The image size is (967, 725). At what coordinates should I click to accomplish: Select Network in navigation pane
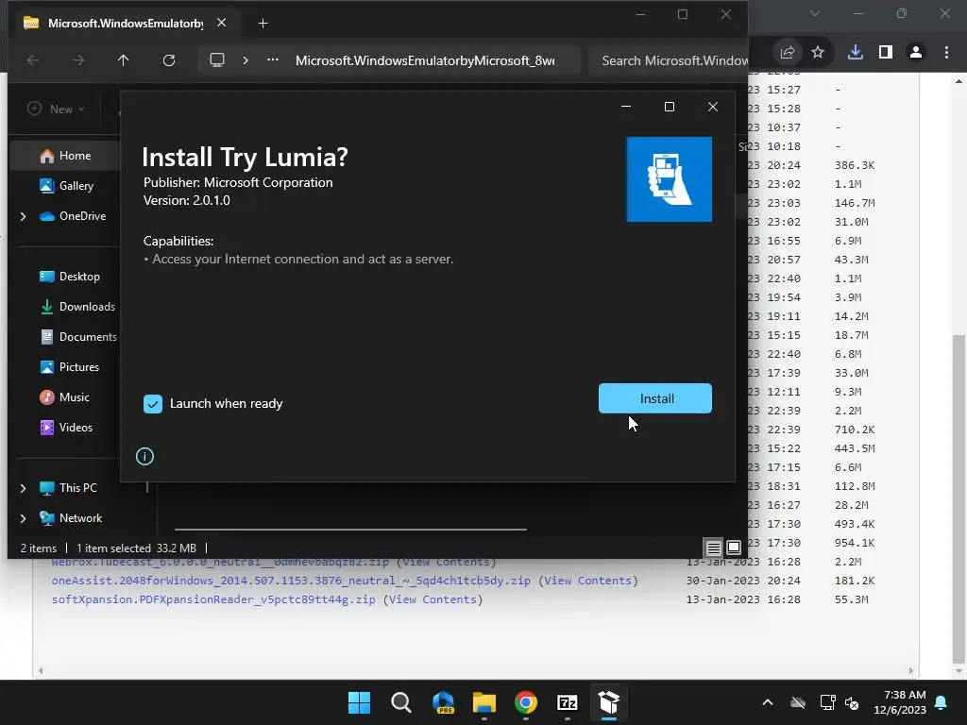pyautogui.click(x=71, y=518)
